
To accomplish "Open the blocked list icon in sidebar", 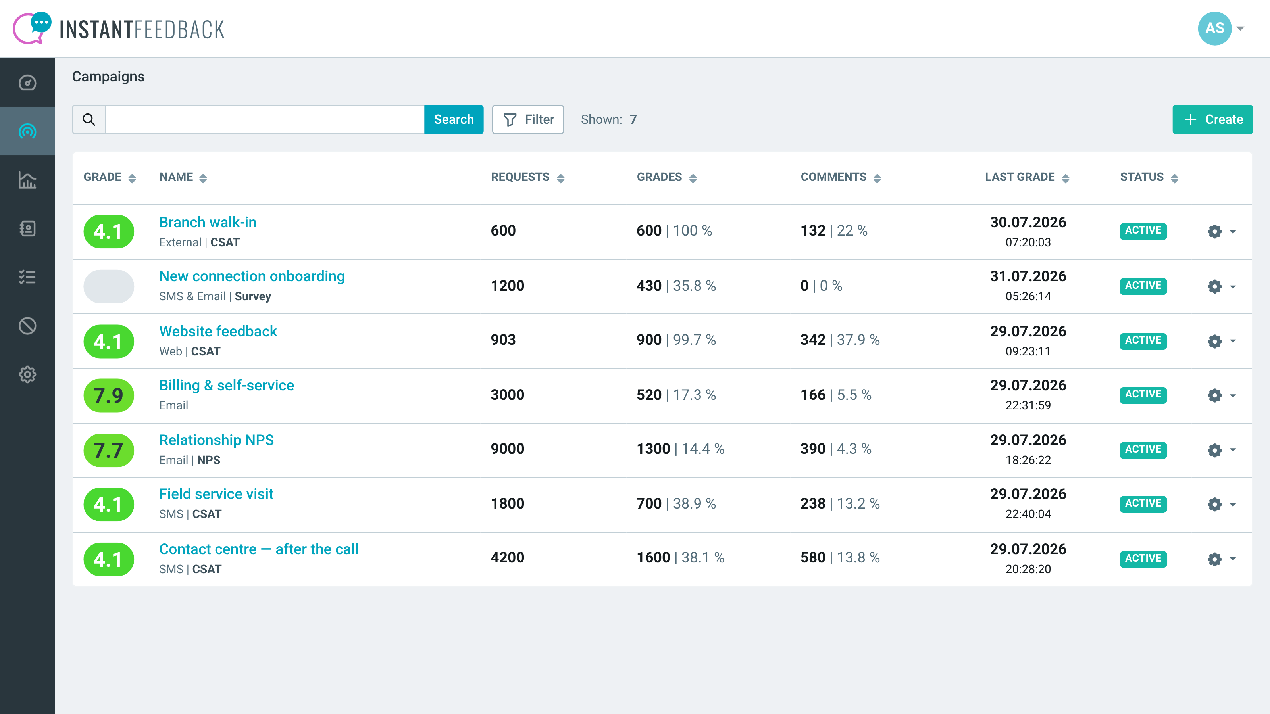I will [x=28, y=326].
